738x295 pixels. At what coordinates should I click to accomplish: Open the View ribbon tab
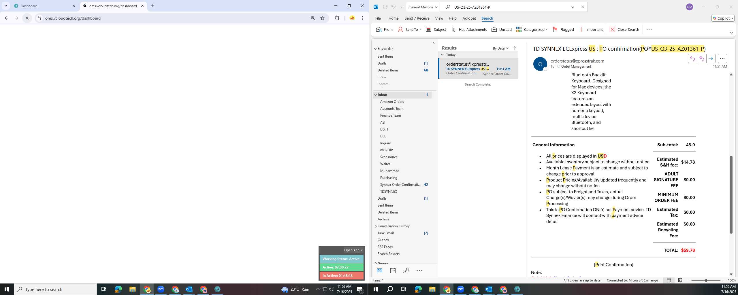(x=439, y=18)
